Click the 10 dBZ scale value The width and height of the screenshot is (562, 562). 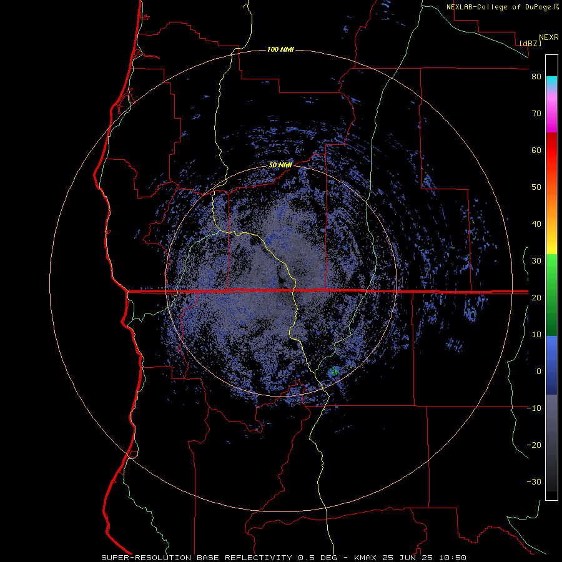[536, 335]
